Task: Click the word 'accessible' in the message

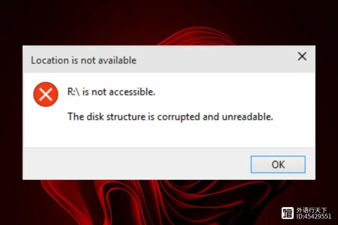Action: pos(131,92)
